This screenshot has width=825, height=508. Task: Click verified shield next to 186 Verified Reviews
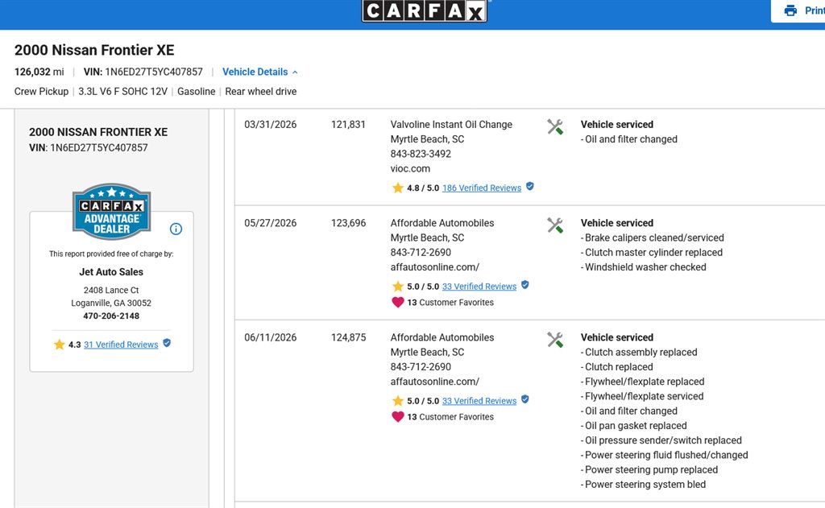tap(530, 186)
